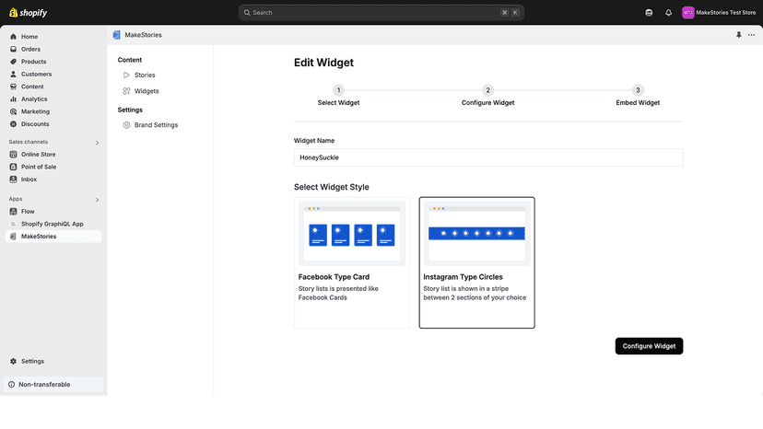Click the Online Store icon

(13, 154)
